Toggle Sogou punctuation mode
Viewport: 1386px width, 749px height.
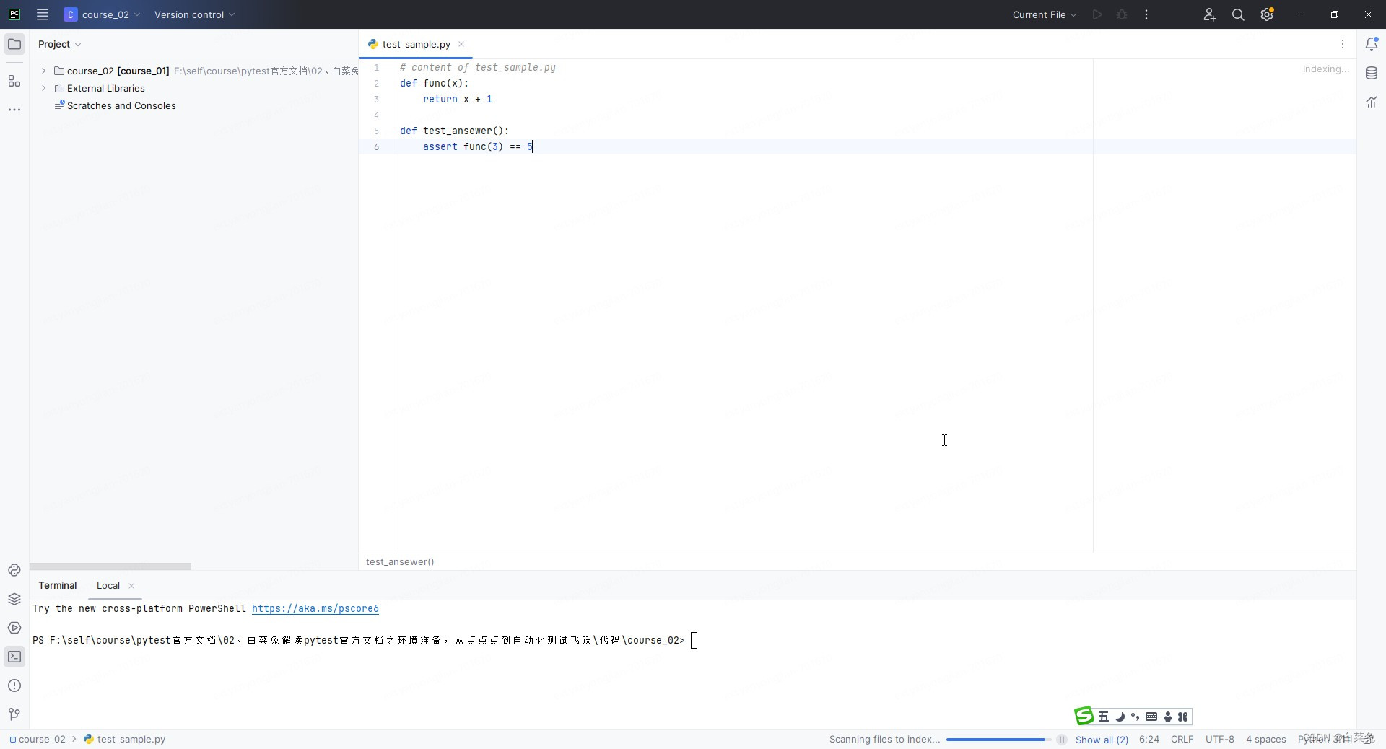[x=1136, y=717]
